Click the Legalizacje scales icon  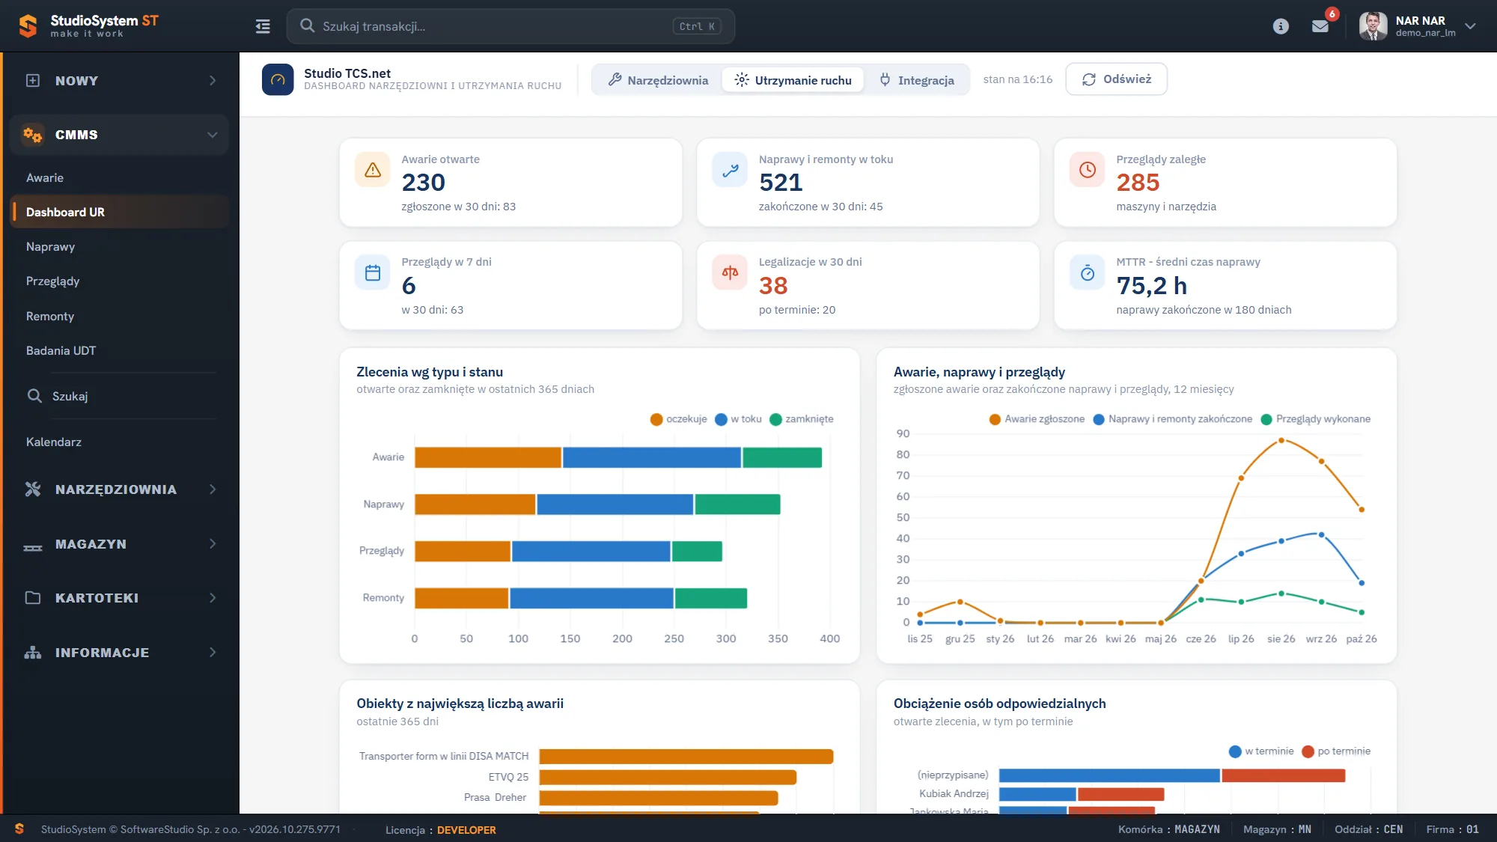[730, 273]
